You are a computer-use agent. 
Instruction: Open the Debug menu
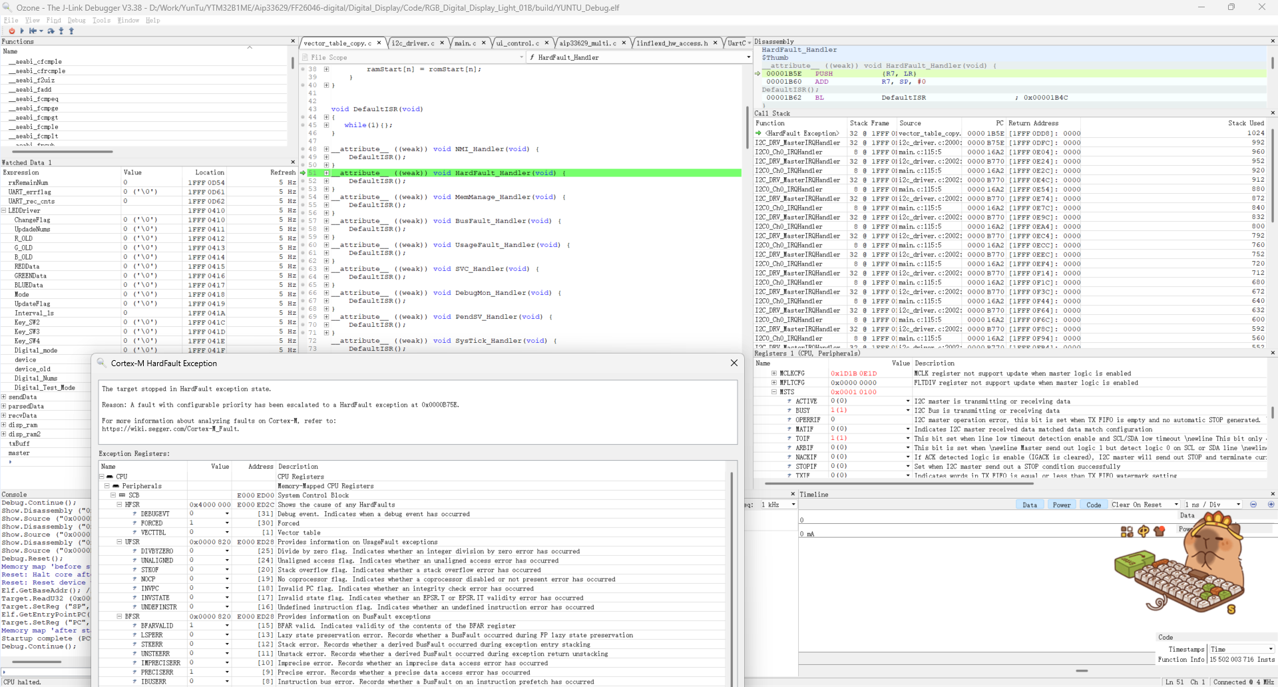(77, 20)
